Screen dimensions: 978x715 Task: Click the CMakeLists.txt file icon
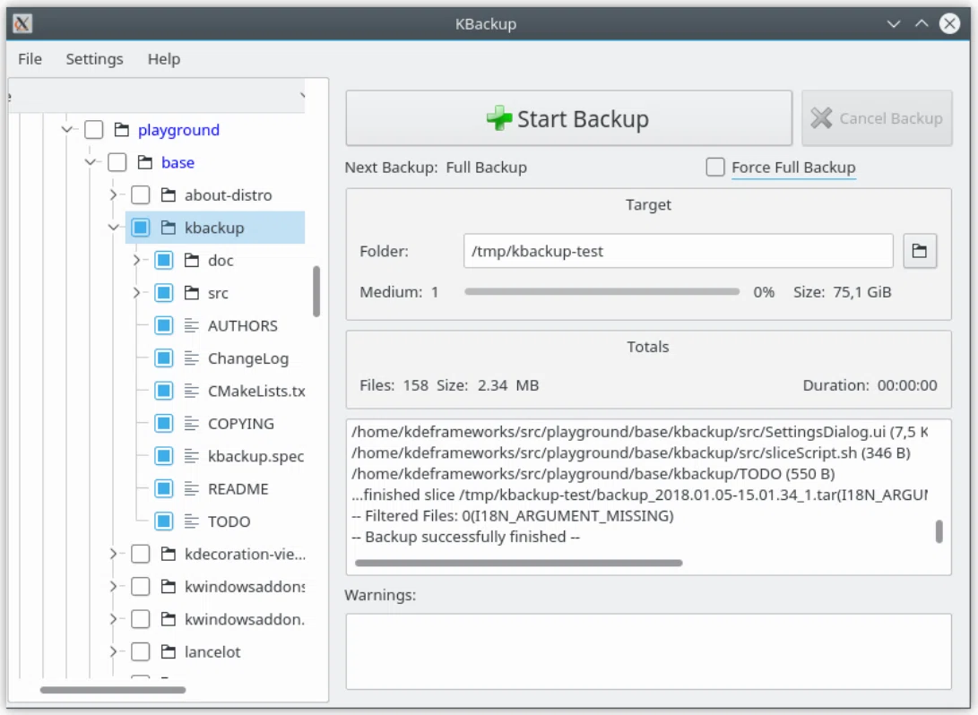(192, 391)
